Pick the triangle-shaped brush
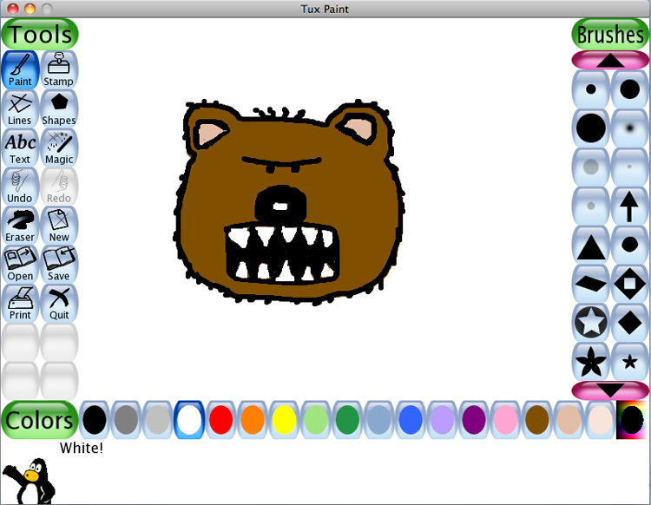651x505 pixels. click(591, 246)
